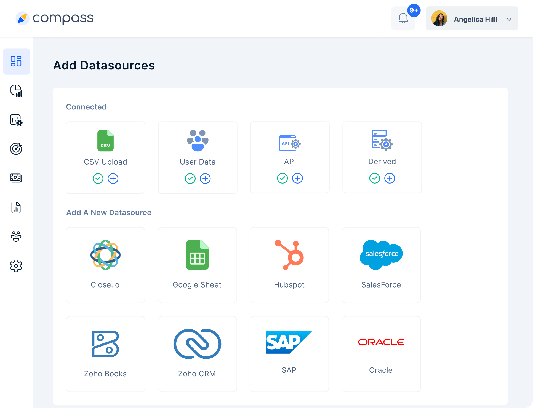The height and width of the screenshot is (408, 533).
Task: Select the SalesForce datasource card
Action: point(381,265)
